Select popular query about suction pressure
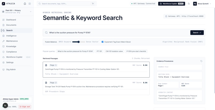The image size is (215, 110). (75, 51)
